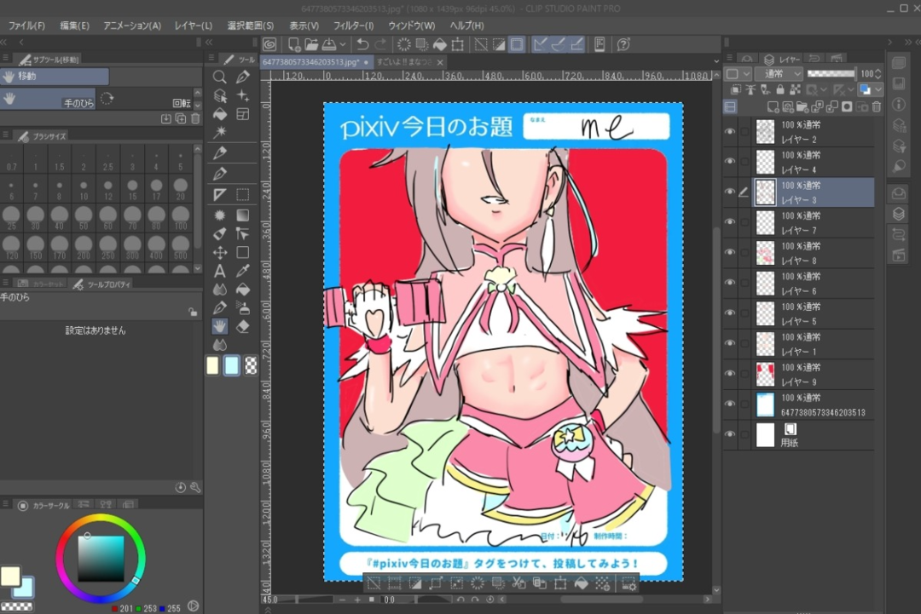Select the Zoom magnifier tool
Image resolution: width=921 pixels, height=614 pixels.
point(219,77)
